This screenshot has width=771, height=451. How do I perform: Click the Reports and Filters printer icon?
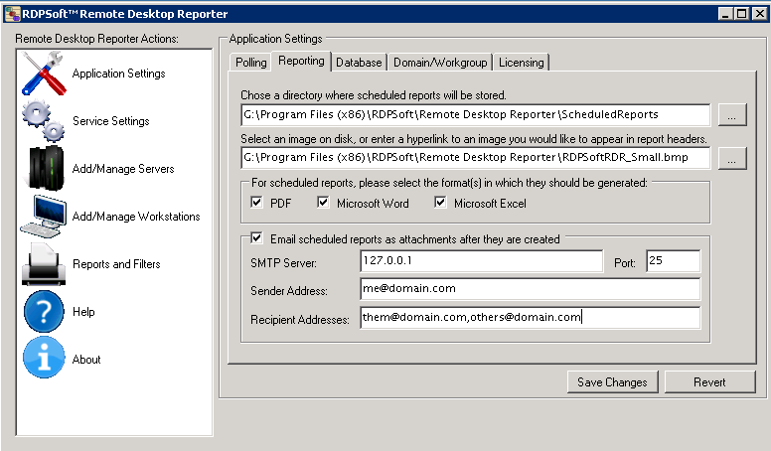pyautogui.click(x=44, y=264)
